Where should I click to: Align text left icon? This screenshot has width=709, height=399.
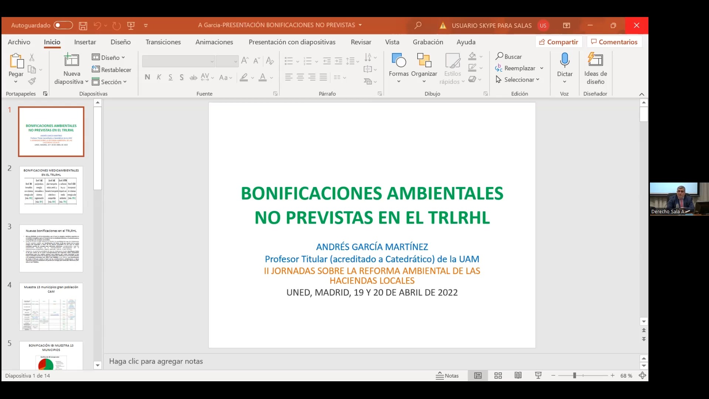coord(289,77)
